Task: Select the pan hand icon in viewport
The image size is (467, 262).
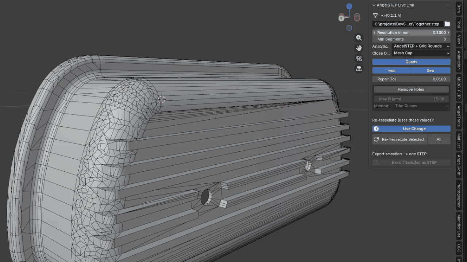Action: [359, 48]
